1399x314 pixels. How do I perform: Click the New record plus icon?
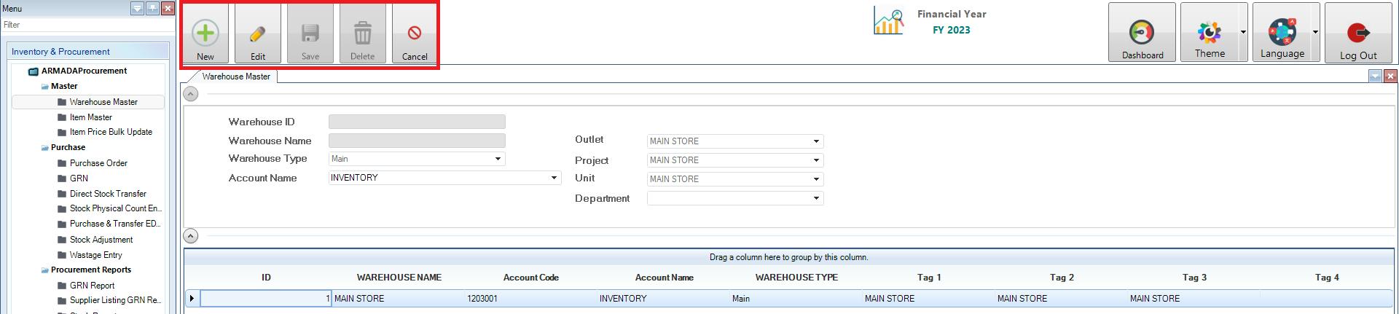click(205, 33)
